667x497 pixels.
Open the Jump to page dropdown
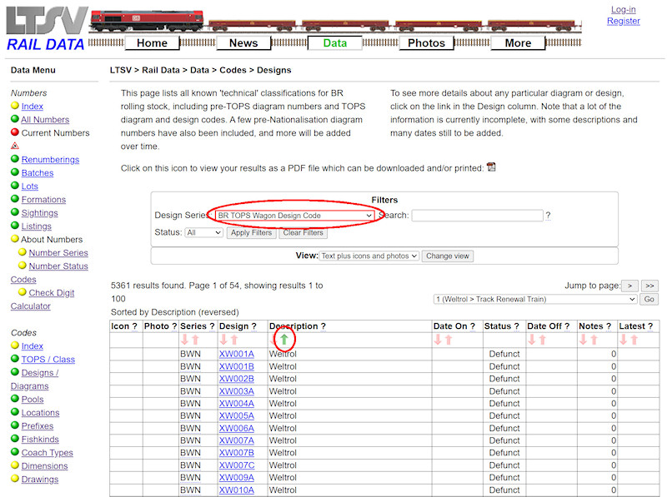point(534,299)
